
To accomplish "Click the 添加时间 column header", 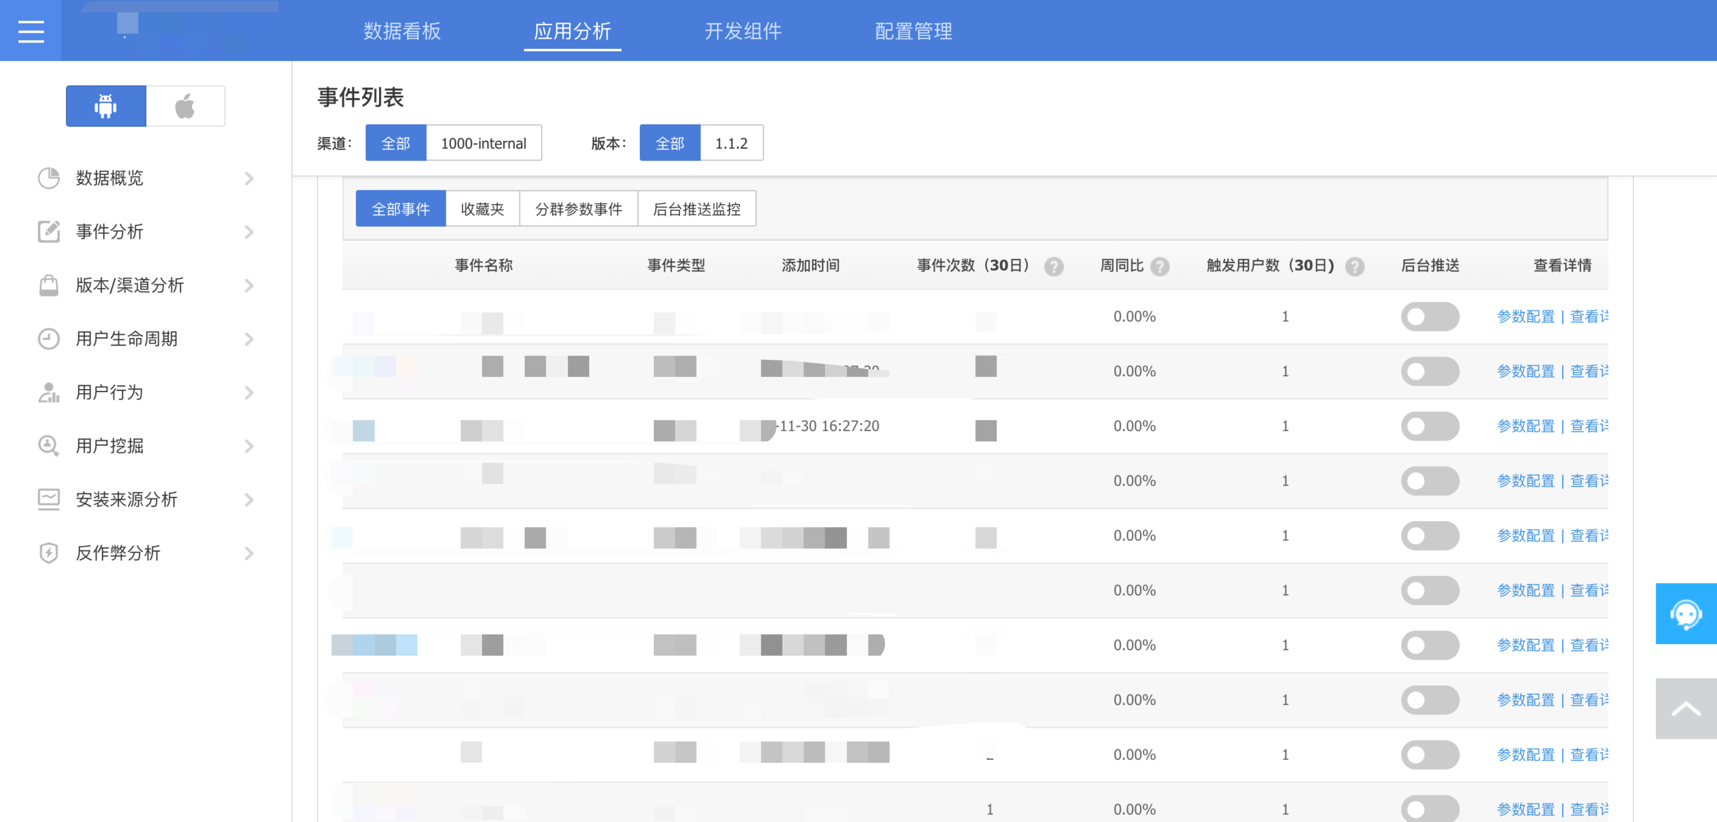I will (x=810, y=266).
